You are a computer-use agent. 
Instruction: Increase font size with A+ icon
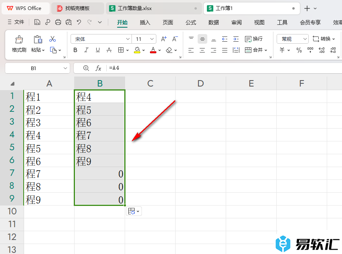164,39
